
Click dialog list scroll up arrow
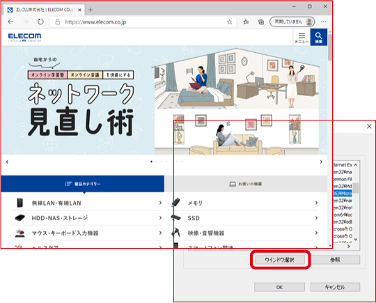(356, 165)
